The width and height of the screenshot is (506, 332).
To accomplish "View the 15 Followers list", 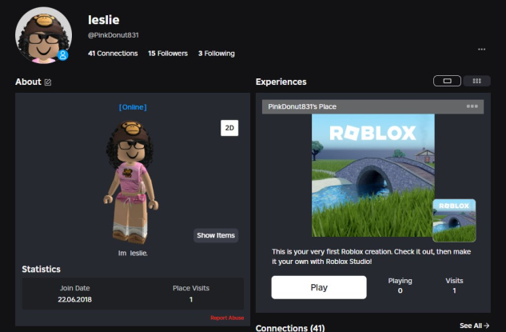I will coord(168,54).
